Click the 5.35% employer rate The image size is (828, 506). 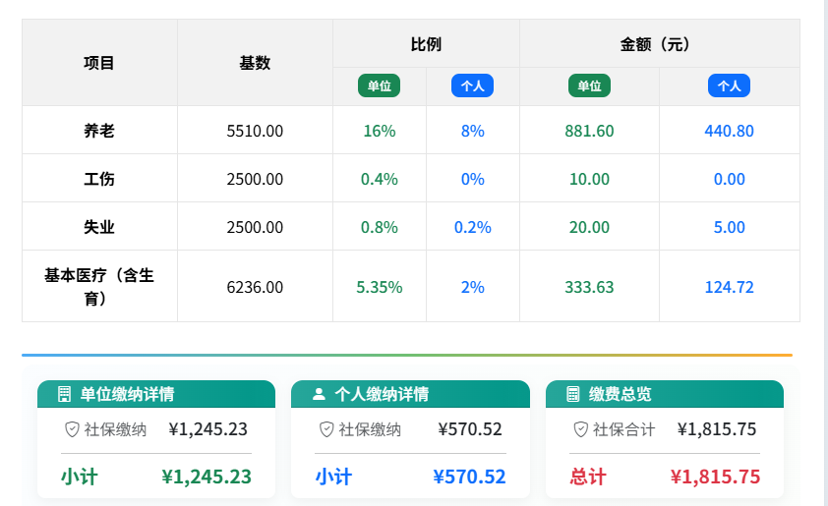pos(380,287)
